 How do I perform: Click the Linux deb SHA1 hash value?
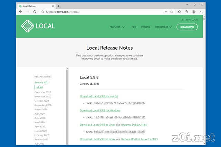(x=120, y=132)
